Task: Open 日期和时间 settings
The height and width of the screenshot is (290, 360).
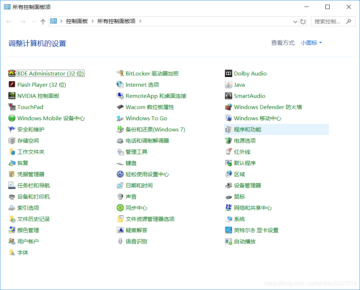Action: pos(139,185)
